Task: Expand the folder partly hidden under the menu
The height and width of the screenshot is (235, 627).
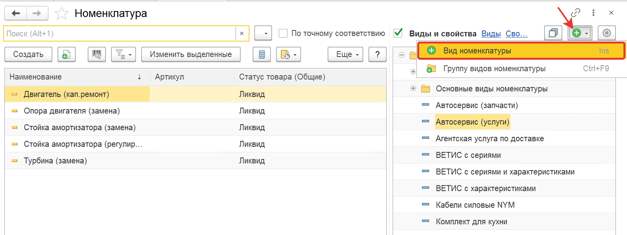Action: (x=413, y=72)
